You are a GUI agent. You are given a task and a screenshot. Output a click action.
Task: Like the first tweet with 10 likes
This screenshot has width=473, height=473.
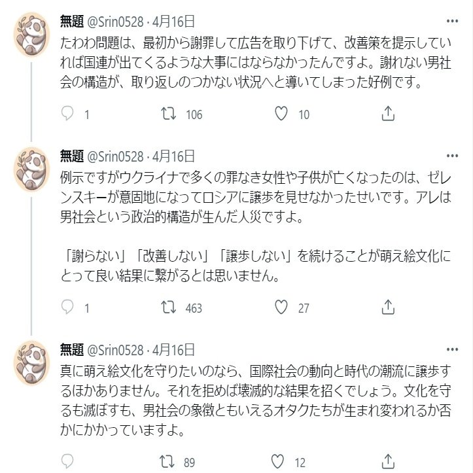point(281,114)
